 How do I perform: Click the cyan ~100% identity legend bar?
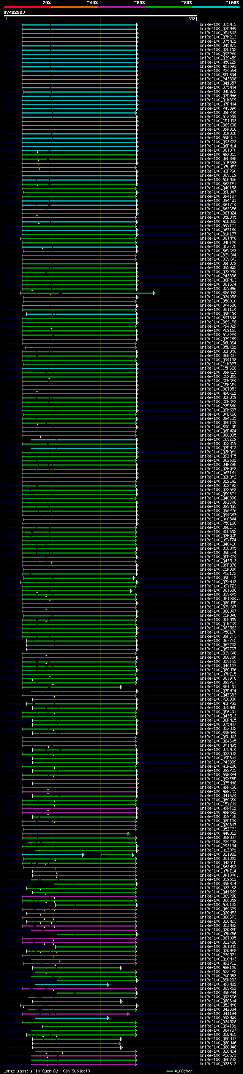point(216,7)
